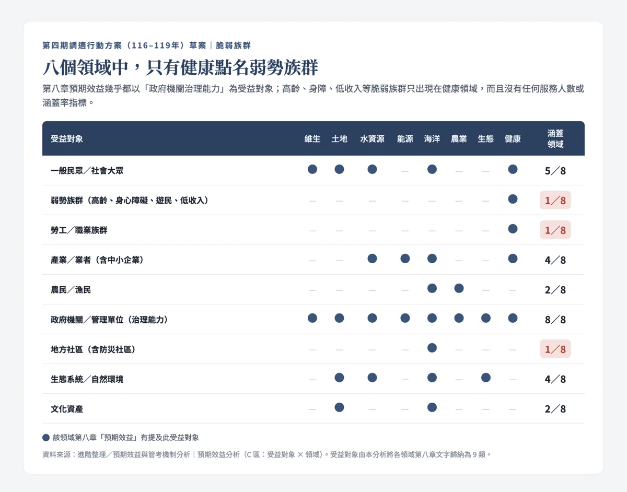Click the 能源 column header
Screen dimensions: 627x492
pyautogui.click(x=405, y=139)
